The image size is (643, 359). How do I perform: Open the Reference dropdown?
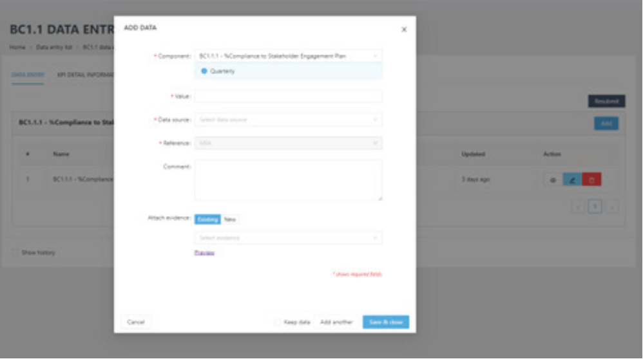[x=288, y=143]
